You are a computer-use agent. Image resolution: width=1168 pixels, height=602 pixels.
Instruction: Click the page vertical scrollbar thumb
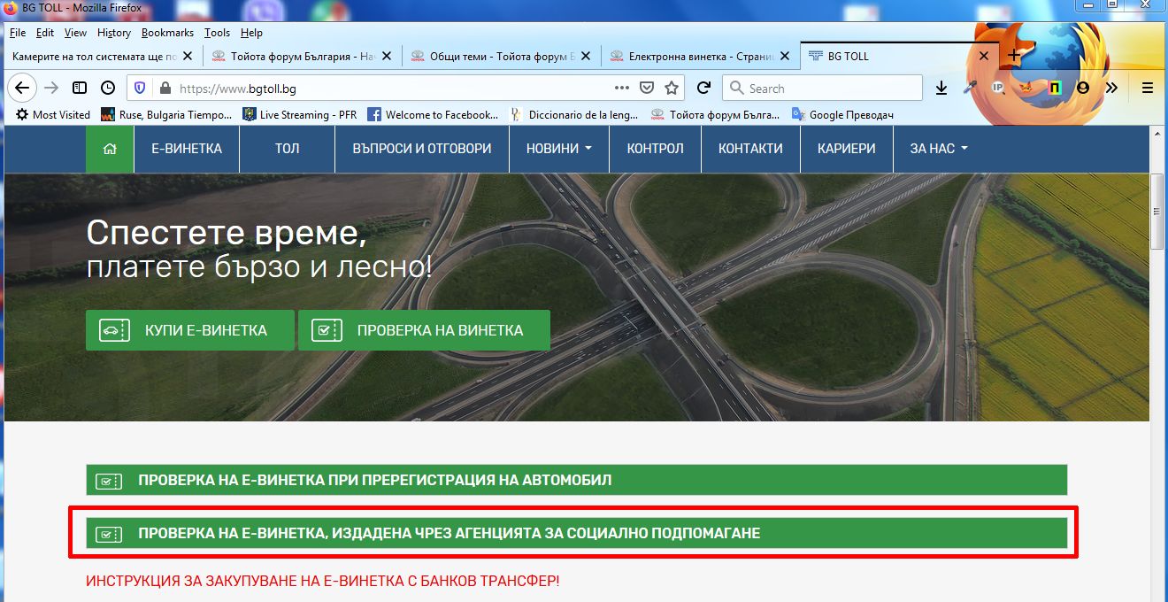pos(1156,212)
